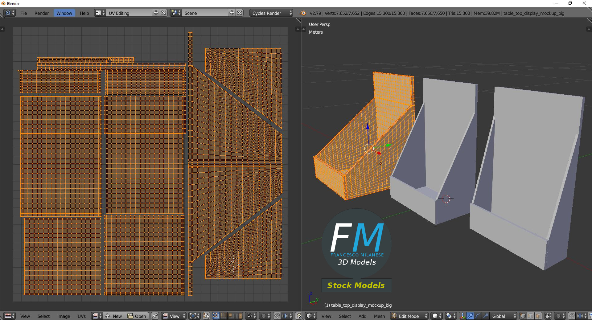This screenshot has height=320, width=592.
Task: Click the UV face selection mode icon
Action: 231,316
